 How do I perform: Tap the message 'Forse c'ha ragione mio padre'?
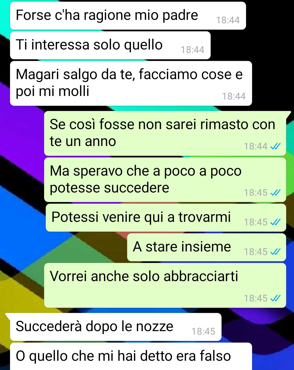[x=128, y=15]
